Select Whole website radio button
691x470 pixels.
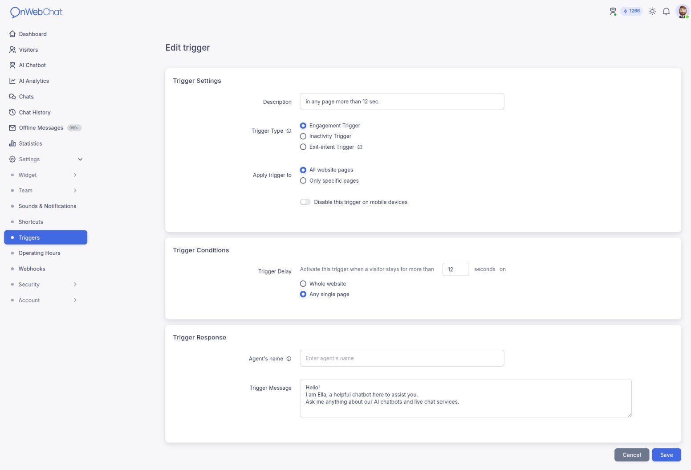coord(303,284)
